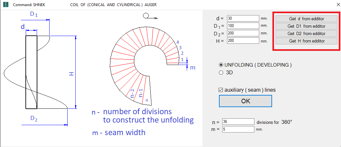Click the 'divisions for 360°' label
The width and height of the screenshot is (341, 147).
coord(274,122)
